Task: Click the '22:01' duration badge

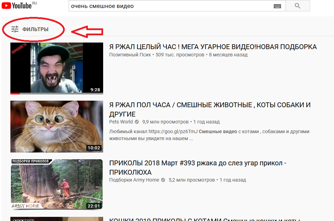Action: pyautogui.click(x=94, y=206)
